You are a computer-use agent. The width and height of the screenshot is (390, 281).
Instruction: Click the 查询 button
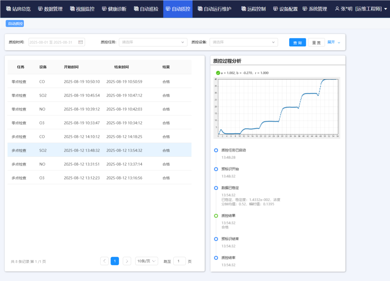[298, 42]
